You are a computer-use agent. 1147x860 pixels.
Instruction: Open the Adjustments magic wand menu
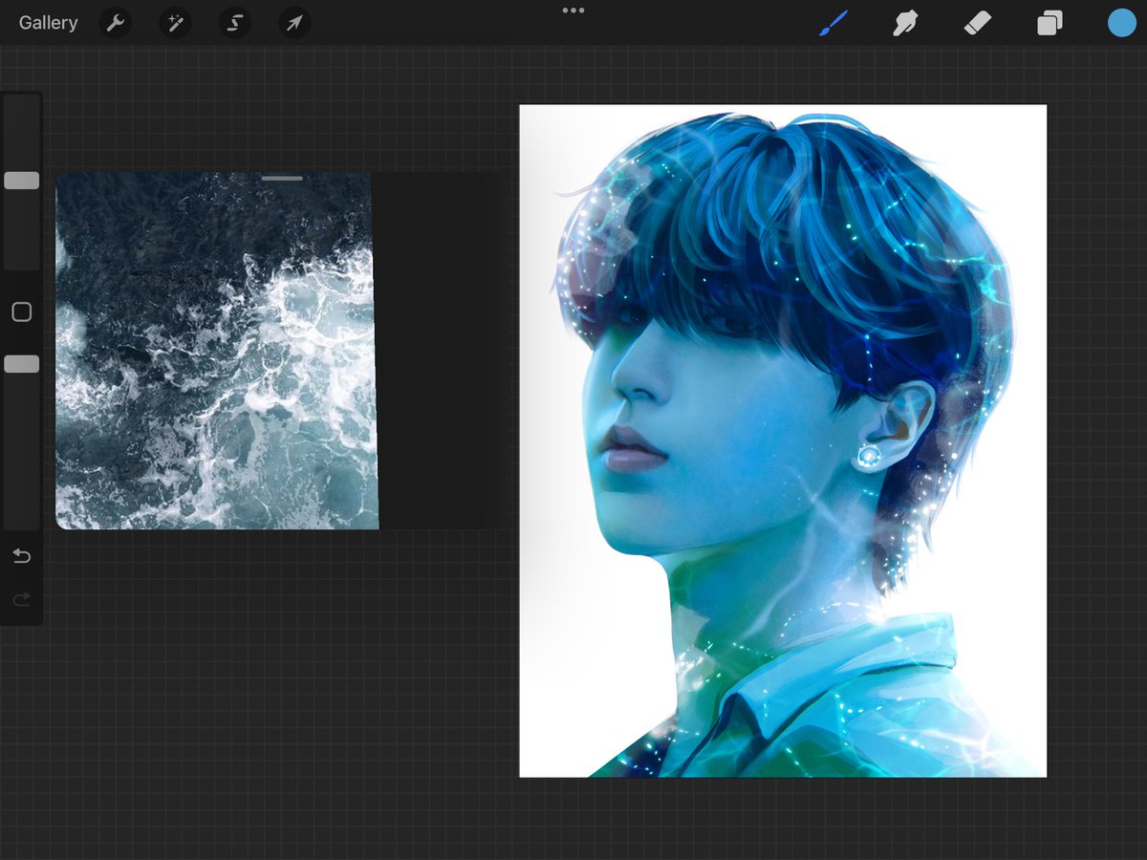click(175, 23)
